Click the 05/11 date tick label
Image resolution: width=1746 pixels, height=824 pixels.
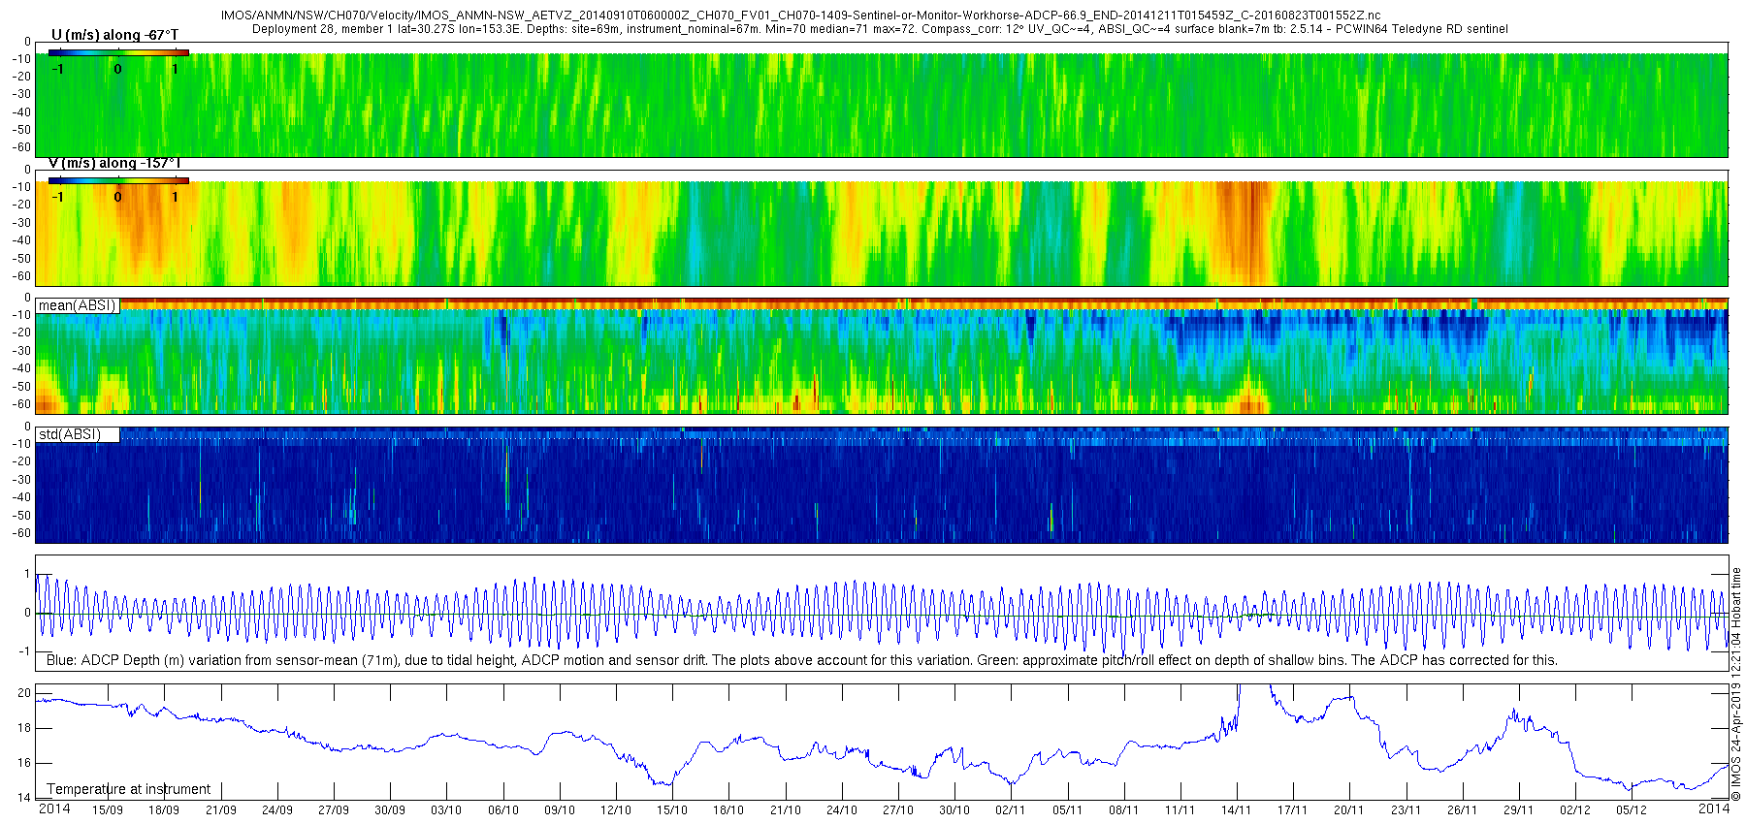point(1067,810)
